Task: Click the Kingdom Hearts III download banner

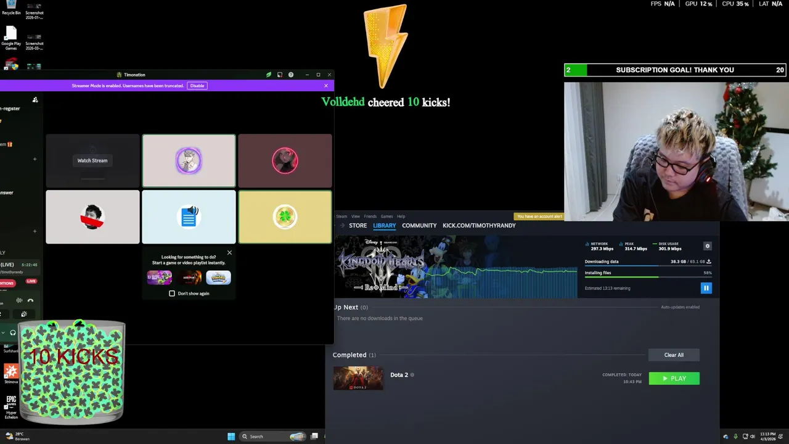Action: point(455,266)
